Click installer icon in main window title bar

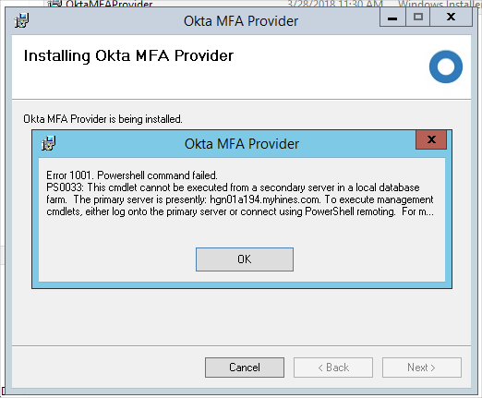tap(21, 20)
